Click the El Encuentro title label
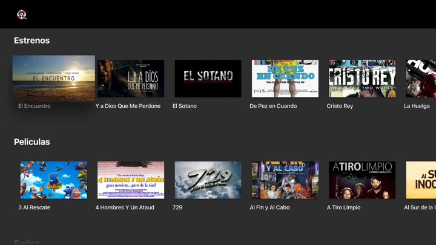This screenshot has height=245, width=436. pos(35,106)
